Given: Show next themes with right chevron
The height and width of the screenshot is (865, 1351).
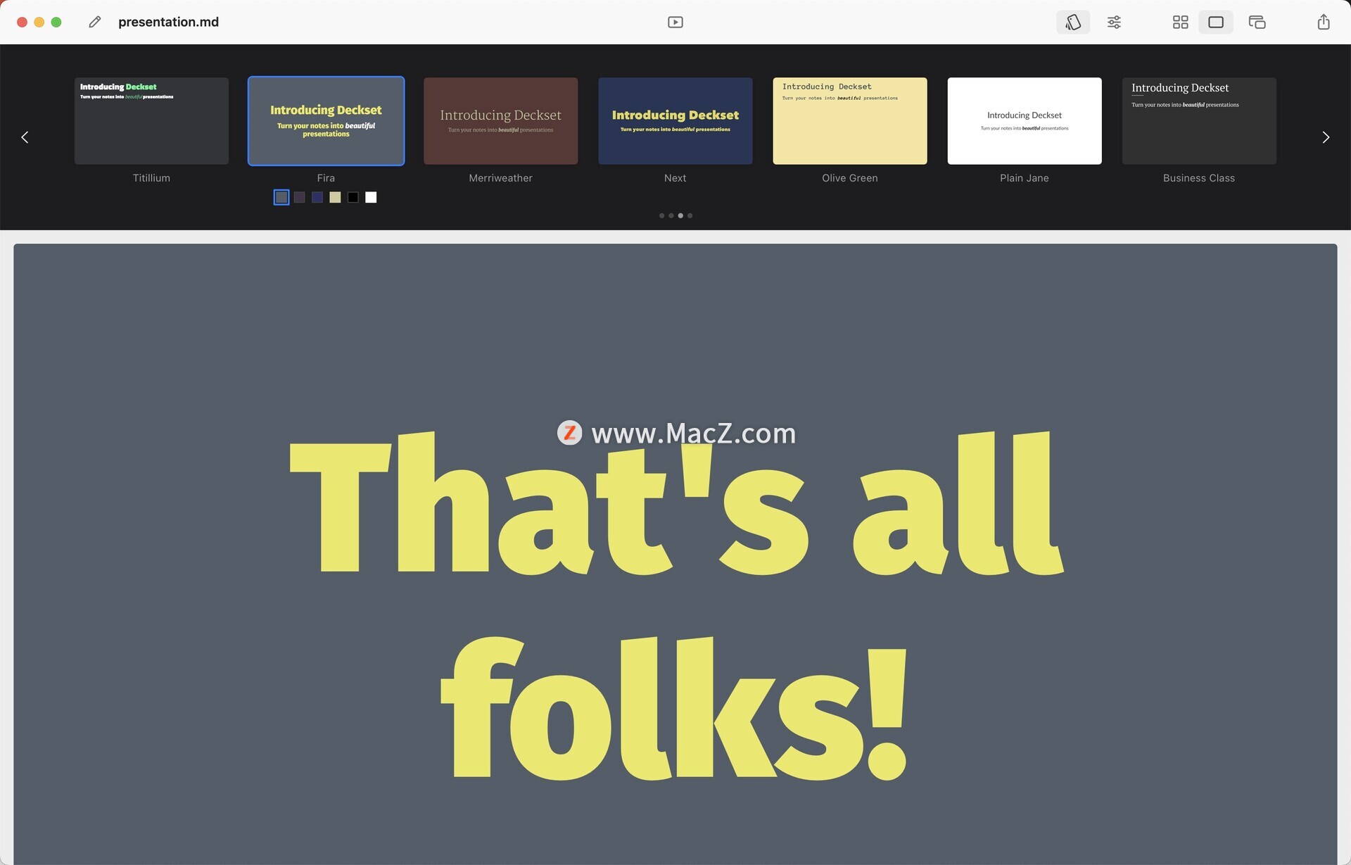Looking at the screenshot, I should pyautogui.click(x=1326, y=137).
